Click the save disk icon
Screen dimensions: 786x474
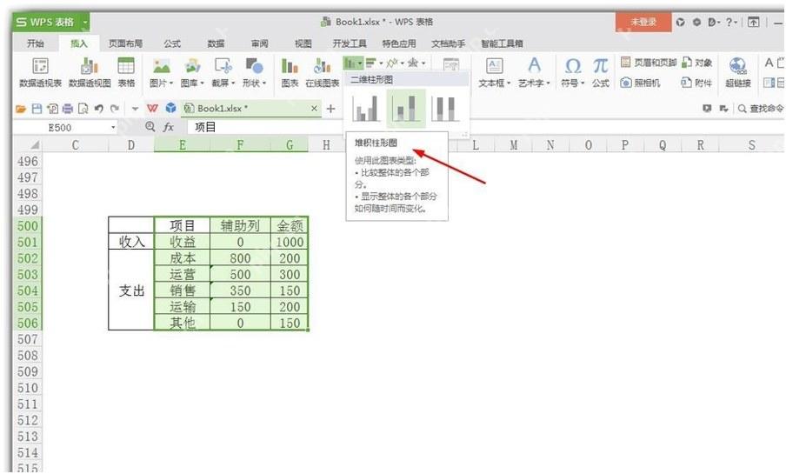point(37,109)
